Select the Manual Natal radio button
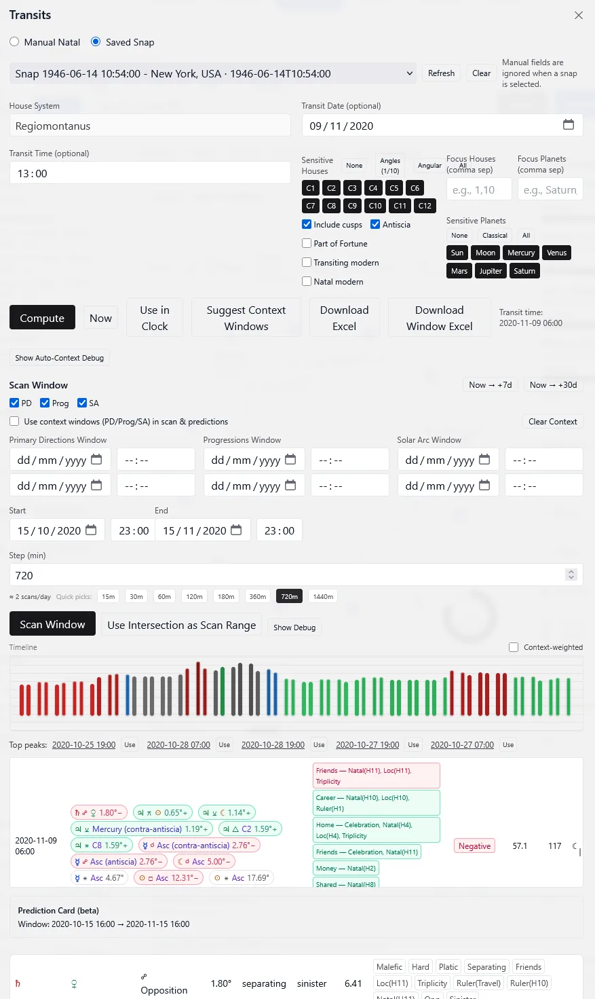This screenshot has height=999, width=595. tap(14, 41)
